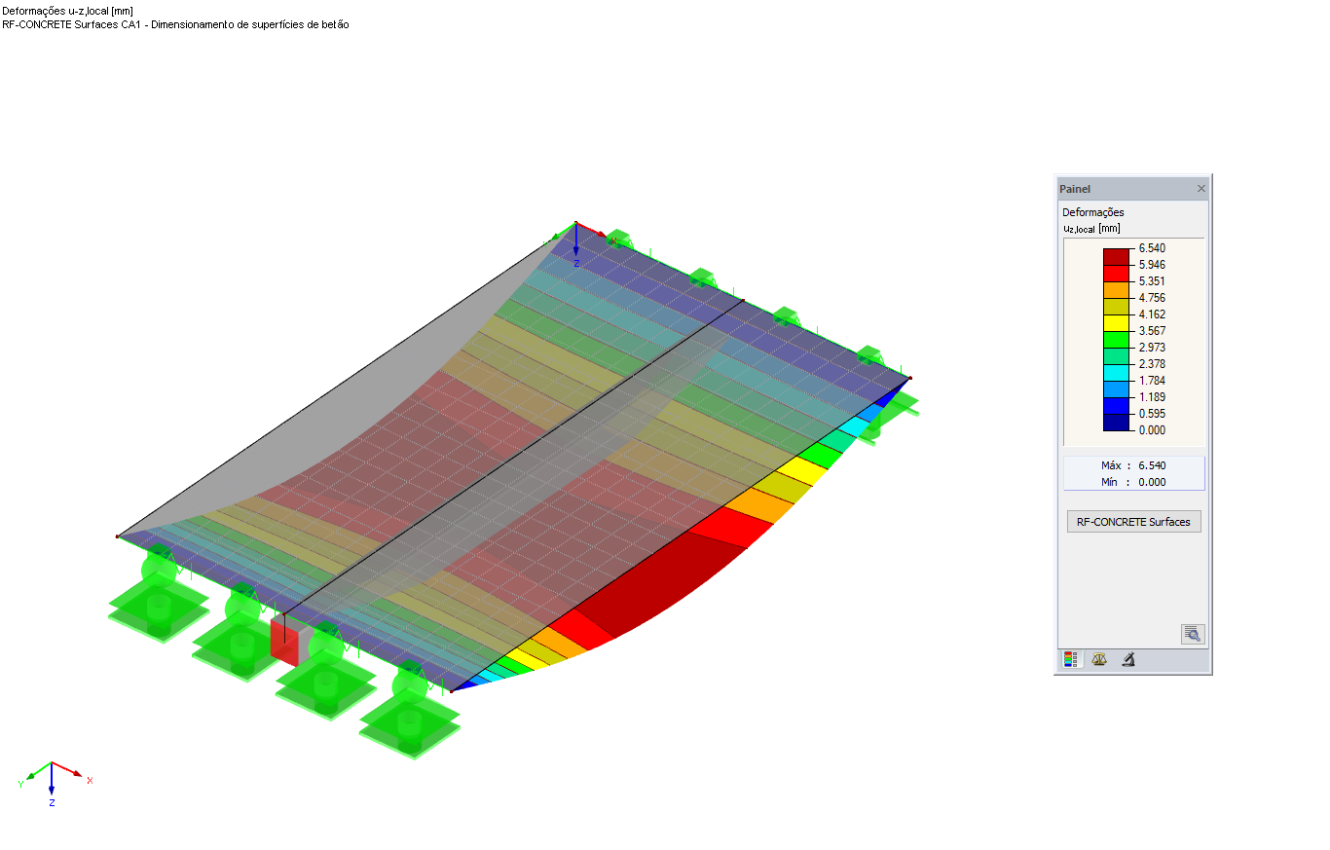Open the color scale tab icon
Image resolution: width=1330 pixels, height=850 pixels.
(x=1071, y=659)
